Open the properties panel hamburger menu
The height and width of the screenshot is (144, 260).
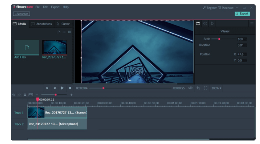pyautogui.click(x=252, y=23)
